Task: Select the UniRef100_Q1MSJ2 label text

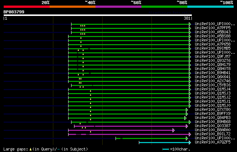Action: (x=213, y=98)
